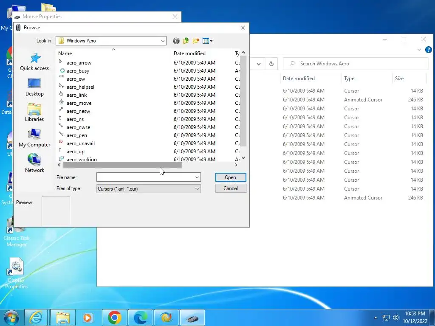435x326 pixels.
Task: Open the Windows Start menu
Action: pyautogui.click(x=11, y=318)
